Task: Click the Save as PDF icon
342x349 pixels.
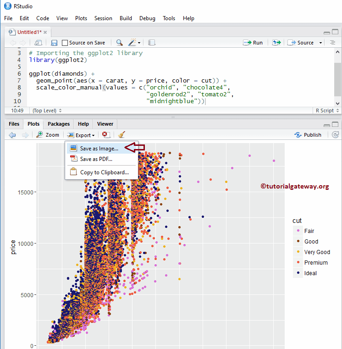Action: point(73,159)
